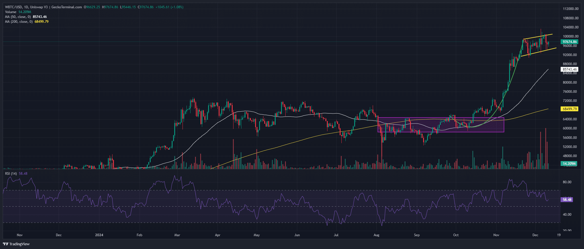Click the yellow 68499.79 MA price tag

click(x=569, y=109)
